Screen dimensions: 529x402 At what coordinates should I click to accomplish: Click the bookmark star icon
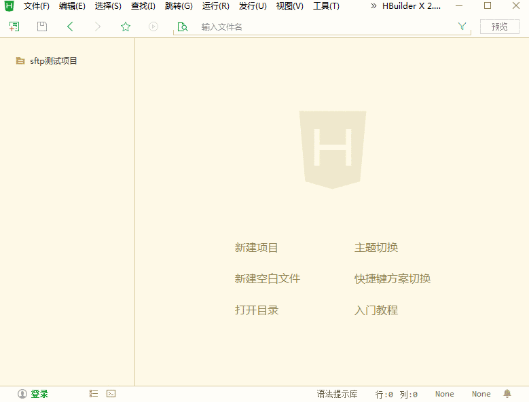(x=126, y=26)
